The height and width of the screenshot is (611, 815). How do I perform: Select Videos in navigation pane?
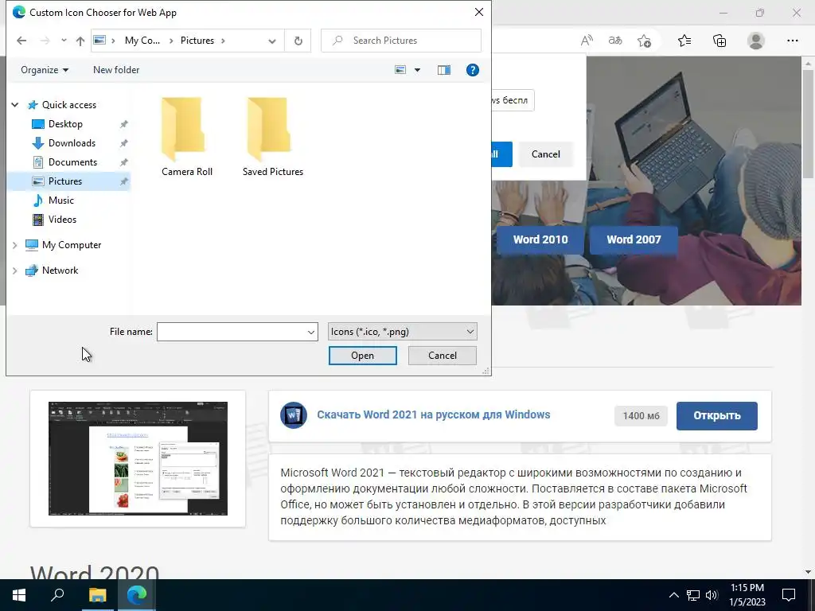(62, 220)
